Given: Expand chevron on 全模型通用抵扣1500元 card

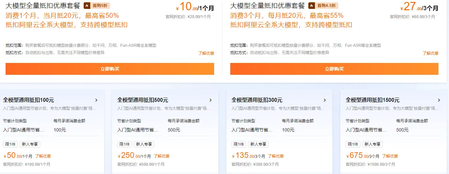Looking at the screenshot, I should tap(439, 100).
